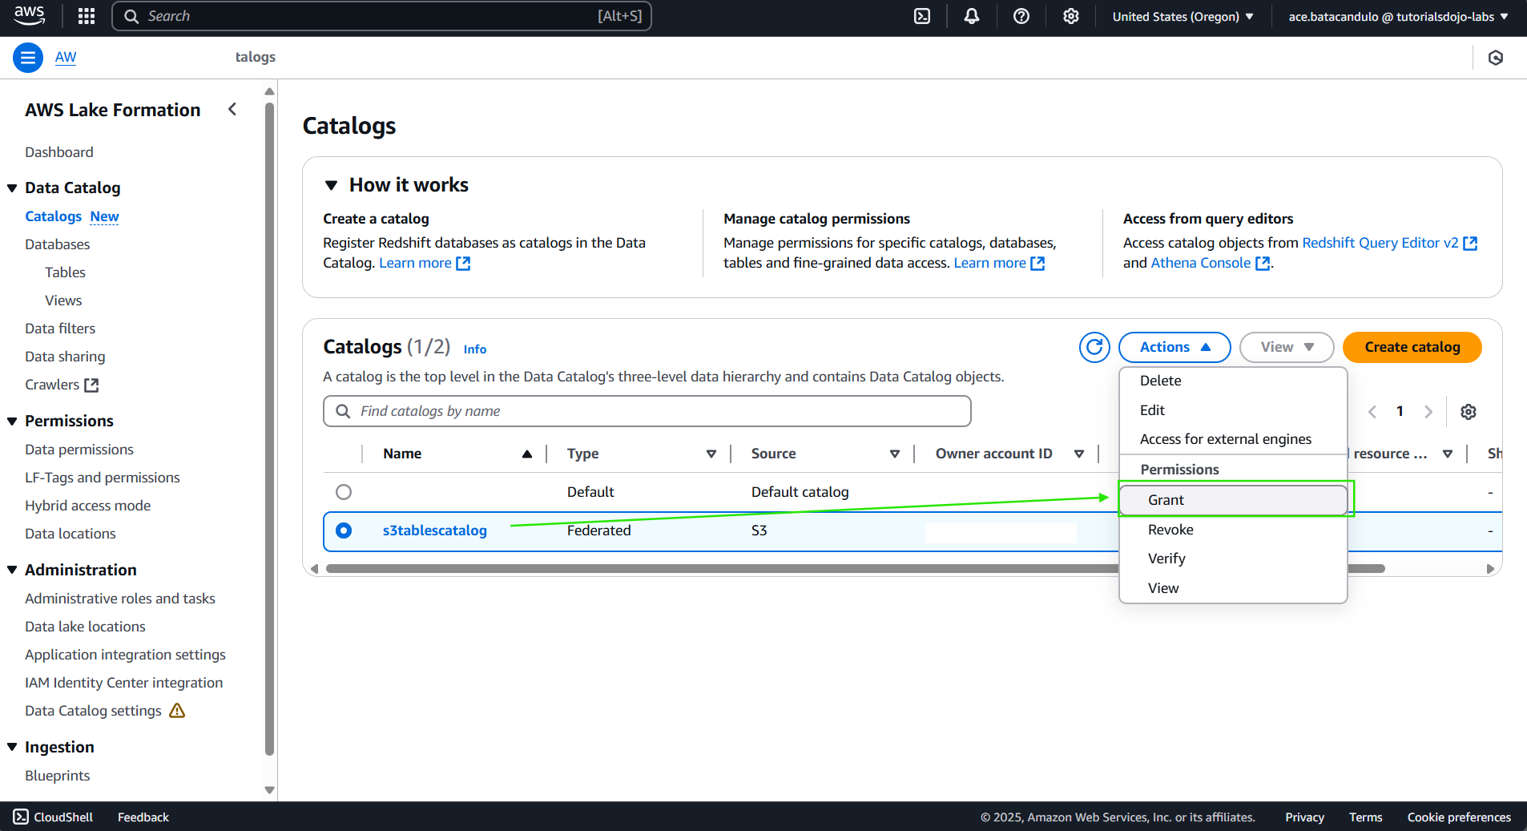The height and width of the screenshot is (831, 1527).
Task: Open Tables in sidebar
Action: pyautogui.click(x=65, y=272)
